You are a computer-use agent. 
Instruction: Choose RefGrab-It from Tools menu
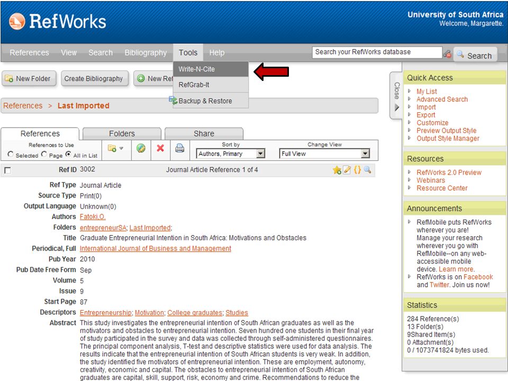211,85
